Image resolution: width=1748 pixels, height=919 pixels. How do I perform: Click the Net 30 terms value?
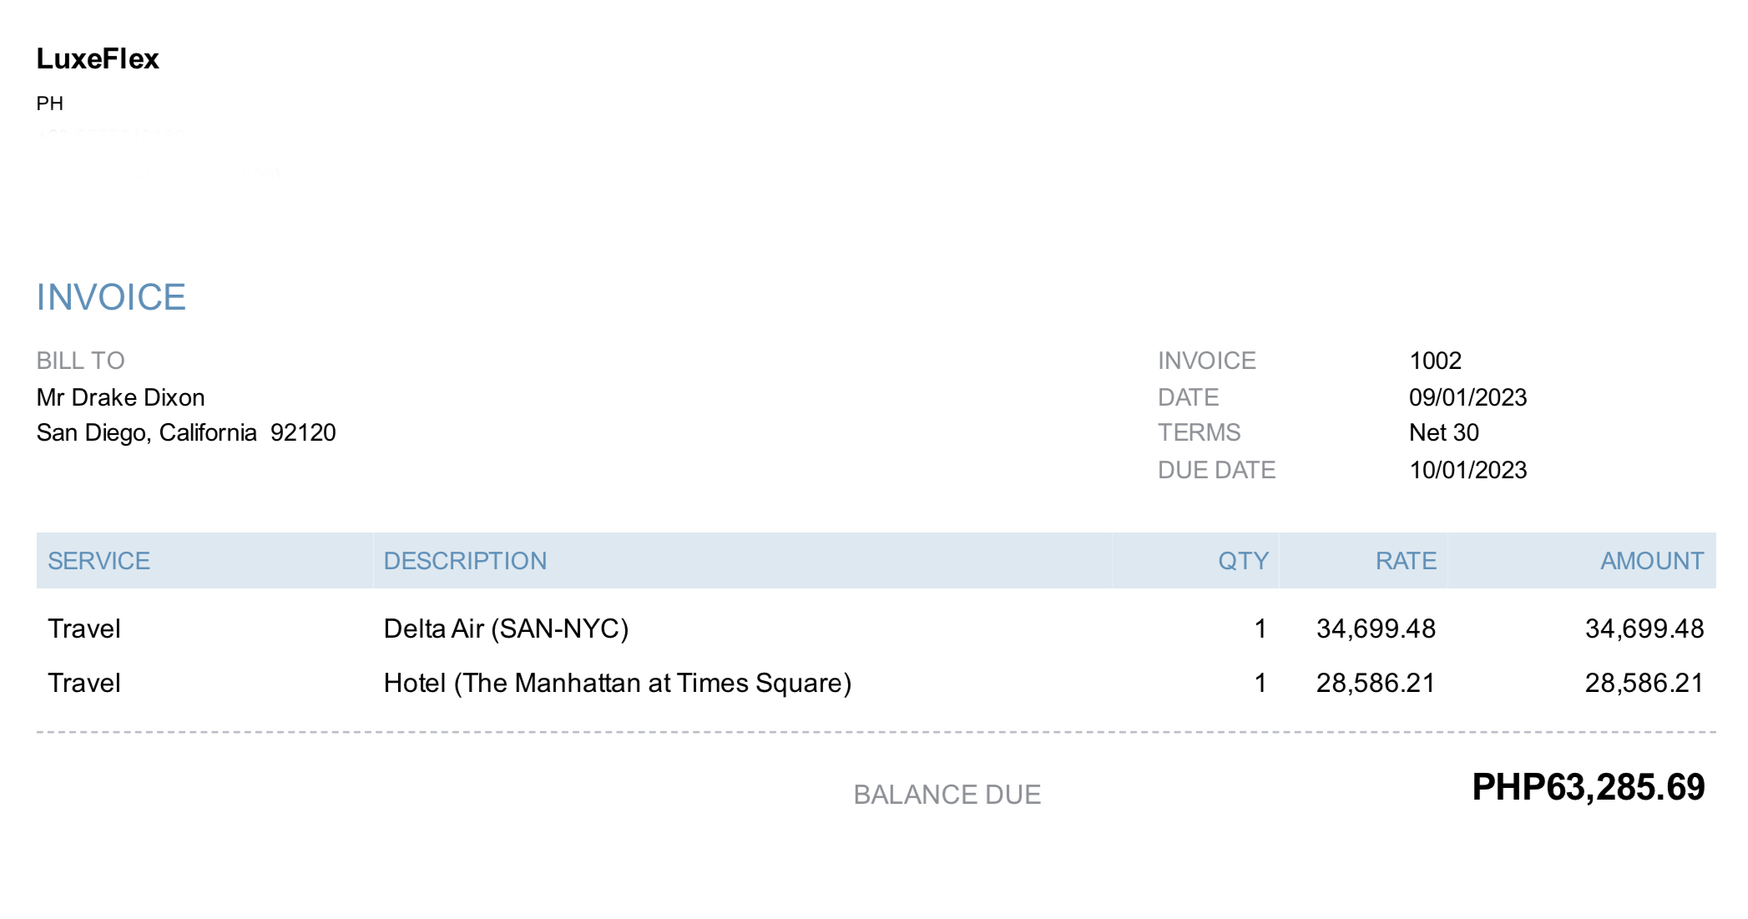click(1443, 433)
